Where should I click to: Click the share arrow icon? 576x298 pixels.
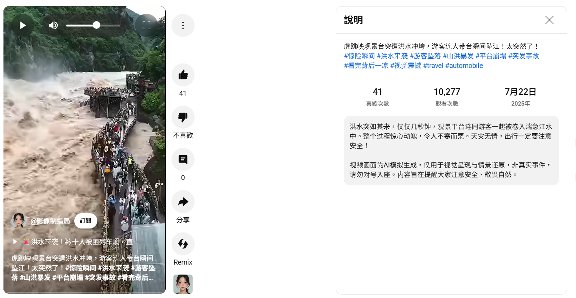(x=183, y=202)
